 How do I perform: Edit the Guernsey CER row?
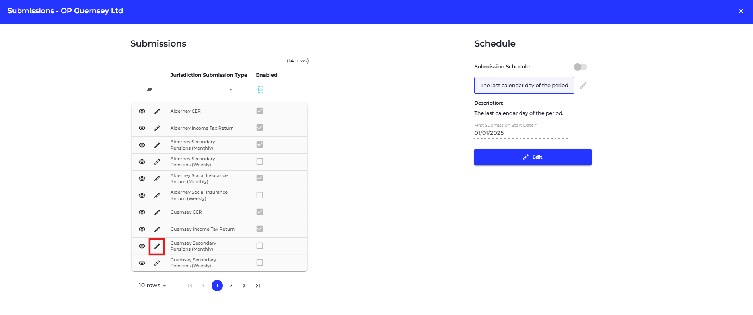[157, 212]
